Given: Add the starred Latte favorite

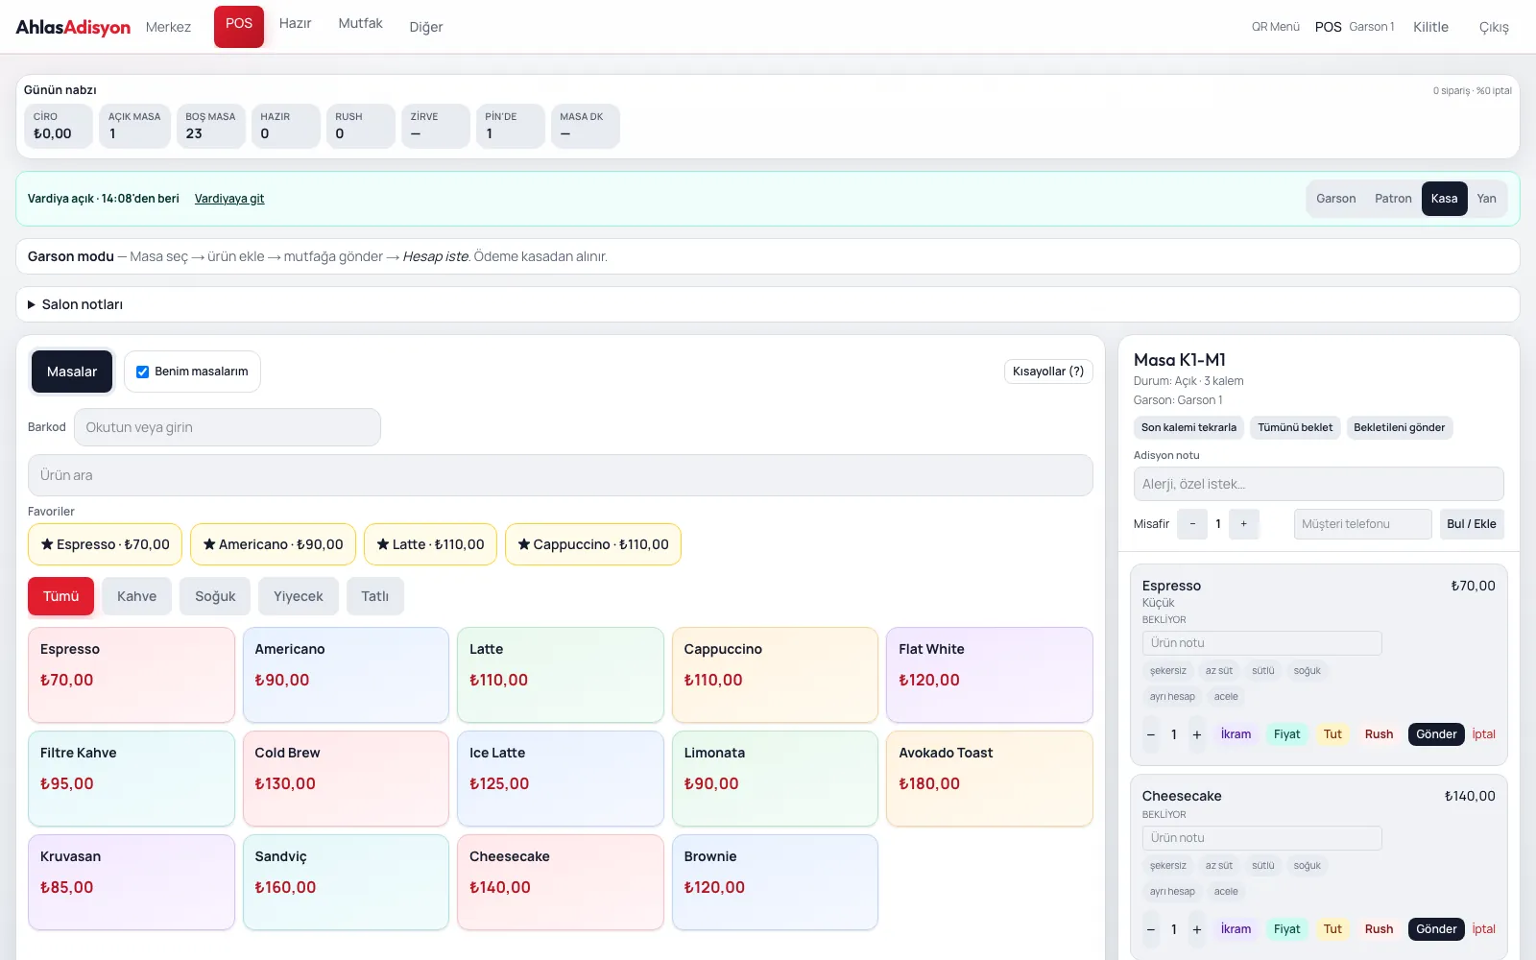Looking at the screenshot, I should pos(430,544).
